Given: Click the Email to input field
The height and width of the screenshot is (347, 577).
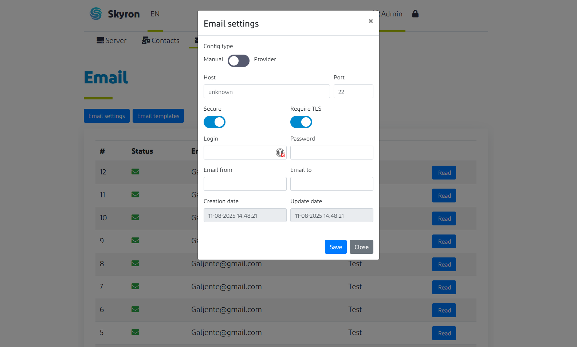Looking at the screenshot, I should tap(332, 184).
